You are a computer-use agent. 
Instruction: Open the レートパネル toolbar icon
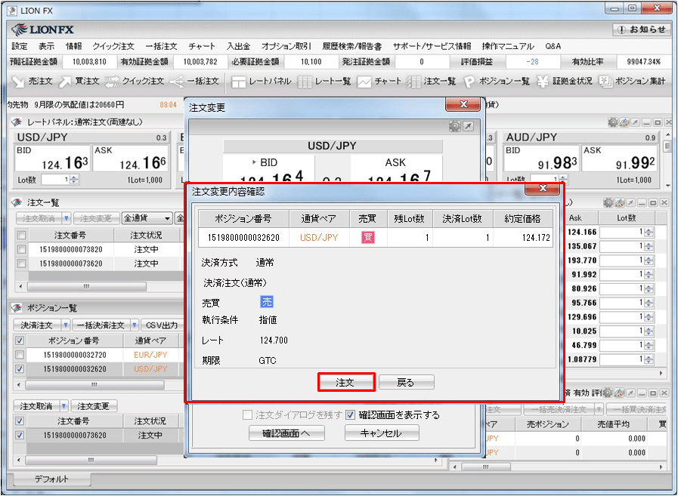coord(262,82)
